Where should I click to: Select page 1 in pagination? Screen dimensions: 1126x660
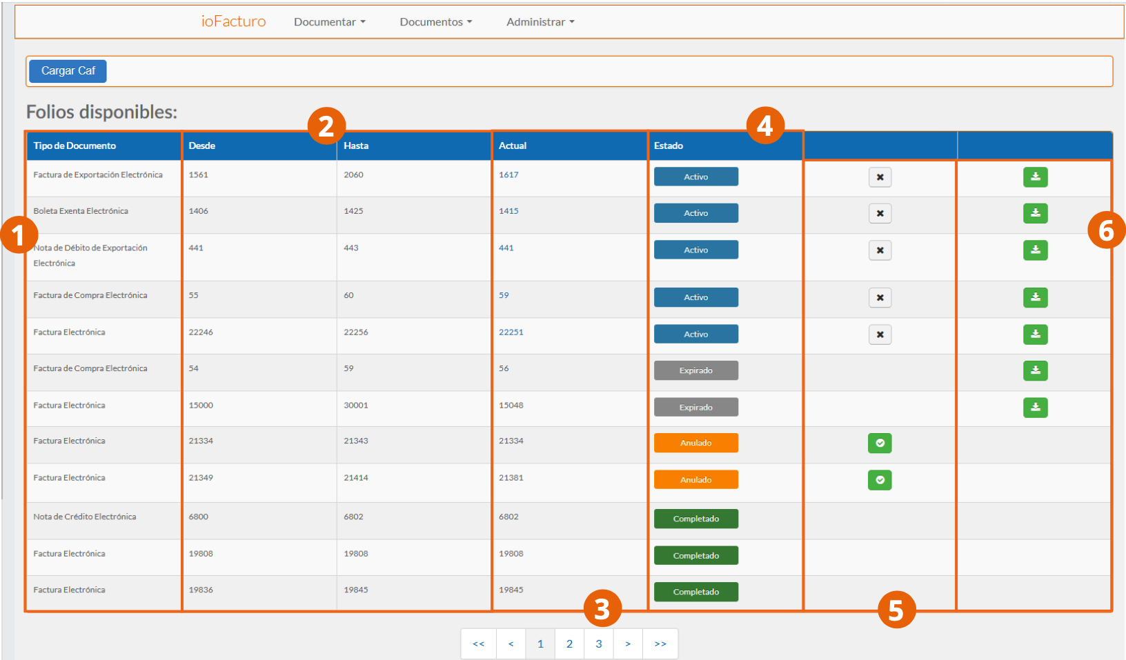click(x=540, y=644)
